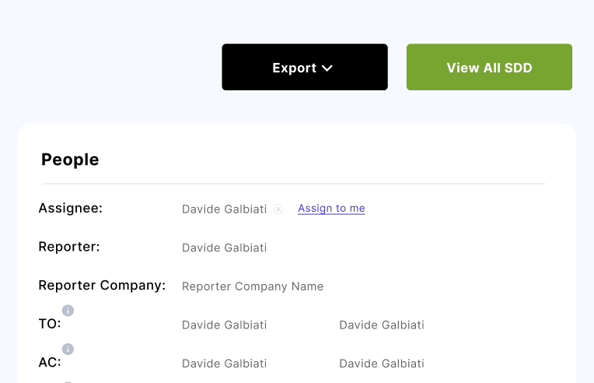594x383 pixels.
Task: Click the Reporter name Davide Galbiati
Action: pos(224,248)
